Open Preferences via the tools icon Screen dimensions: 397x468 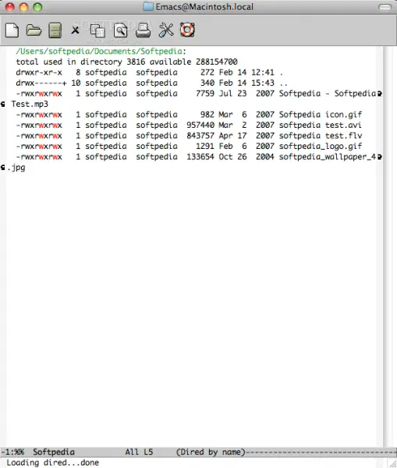(166, 30)
